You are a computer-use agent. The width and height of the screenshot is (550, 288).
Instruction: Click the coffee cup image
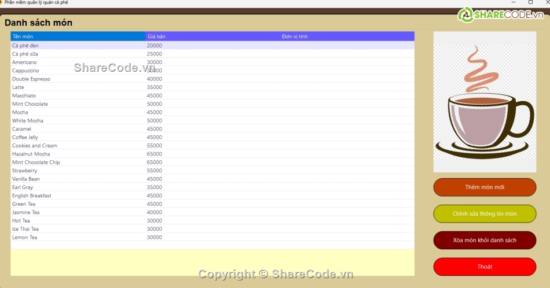pos(485,102)
